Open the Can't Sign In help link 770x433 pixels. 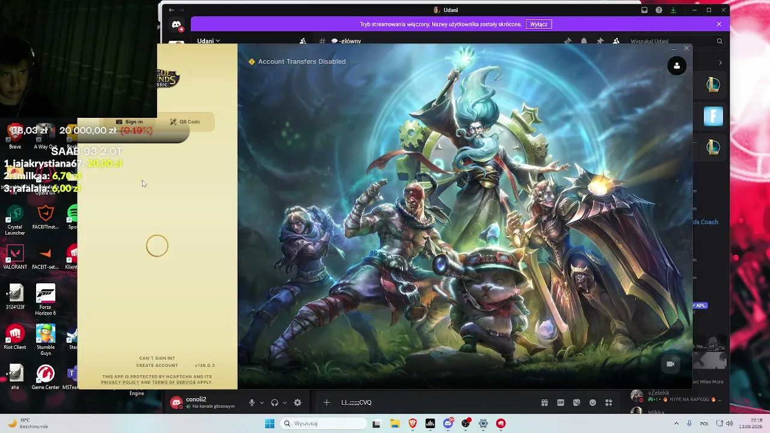click(157, 358)
